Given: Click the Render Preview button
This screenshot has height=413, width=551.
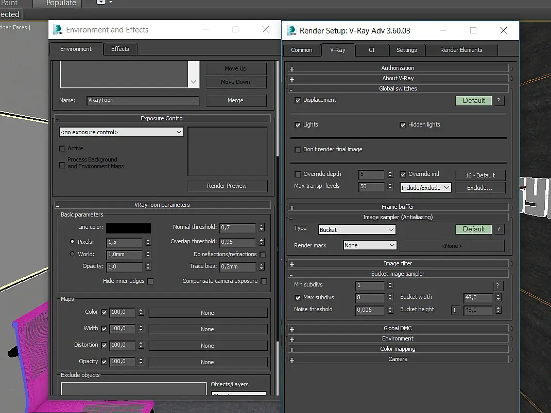Looking at the screenshot, I should point(227,186).
